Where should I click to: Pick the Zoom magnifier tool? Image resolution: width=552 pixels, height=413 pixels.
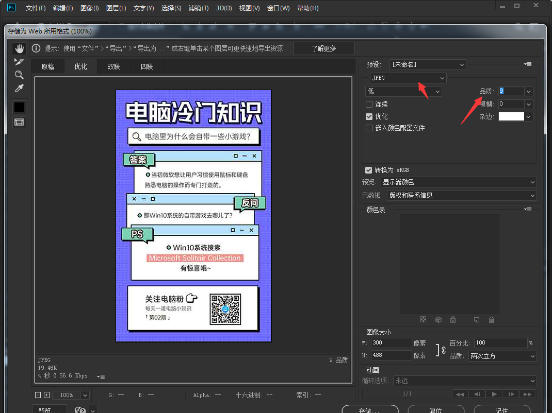pos(19,75)
